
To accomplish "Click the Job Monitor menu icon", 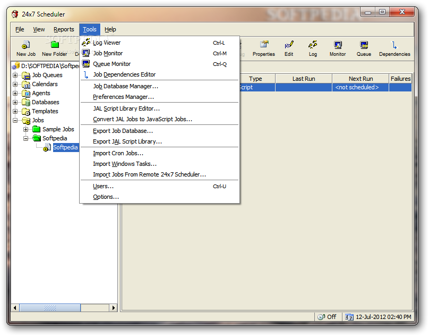I will tap(86, 53).
